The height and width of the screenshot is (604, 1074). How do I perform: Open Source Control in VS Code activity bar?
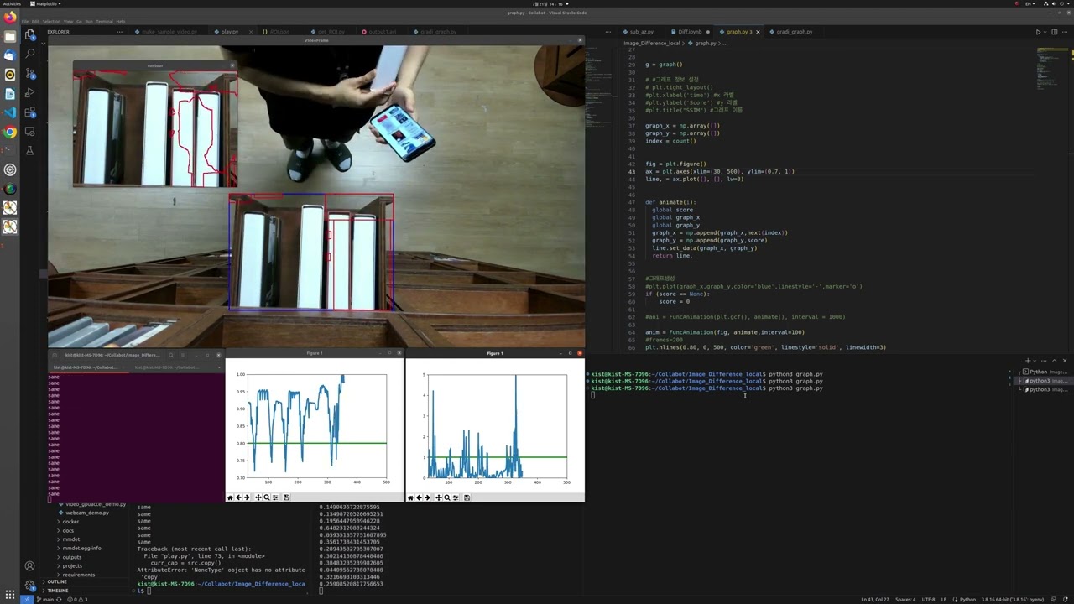click(x=29, y=73)
